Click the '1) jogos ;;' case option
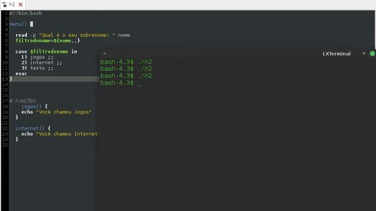Screen dimensions: 376x211 coord(37,57)
